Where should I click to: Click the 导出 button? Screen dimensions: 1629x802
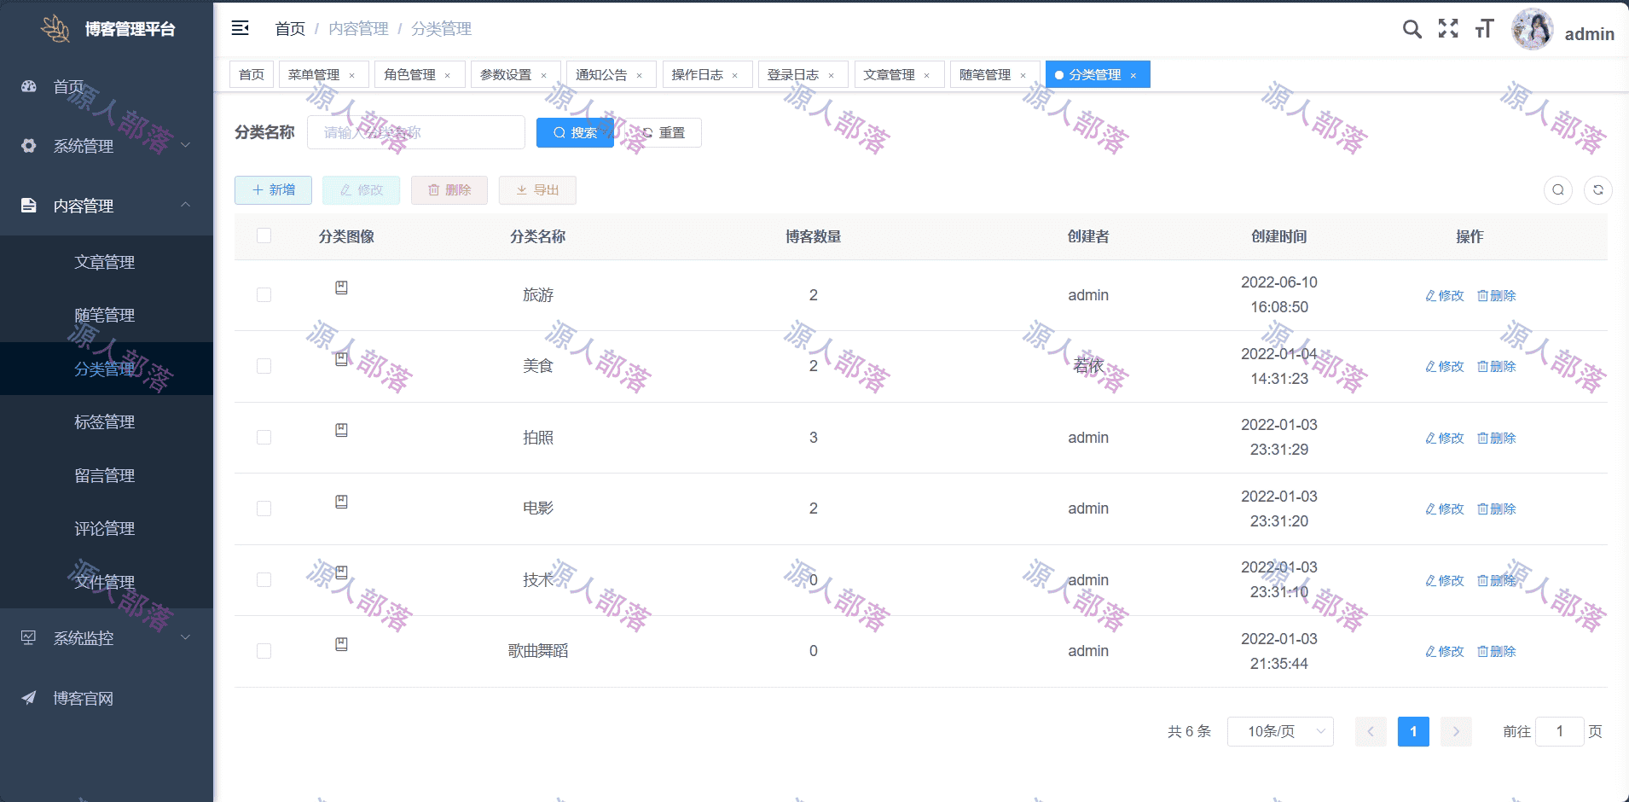pos(537,189)
